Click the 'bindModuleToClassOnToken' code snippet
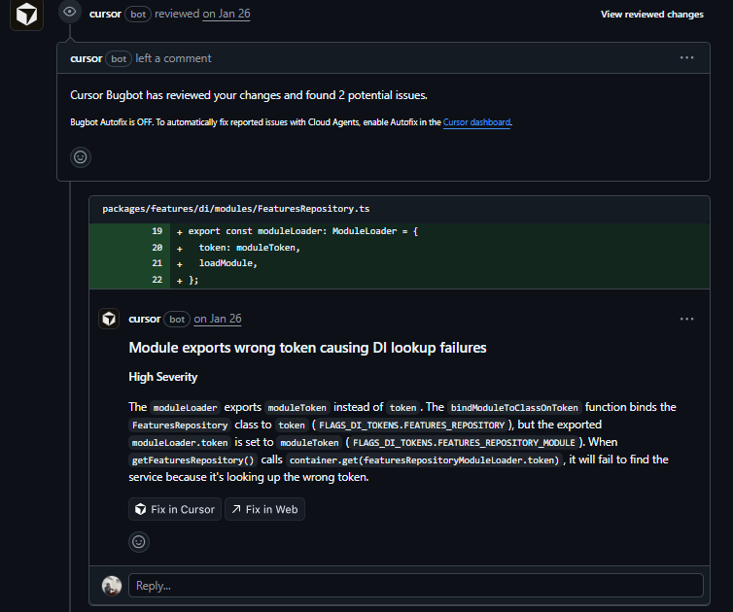This screenshot has height=612, width=733. point(514,408)
